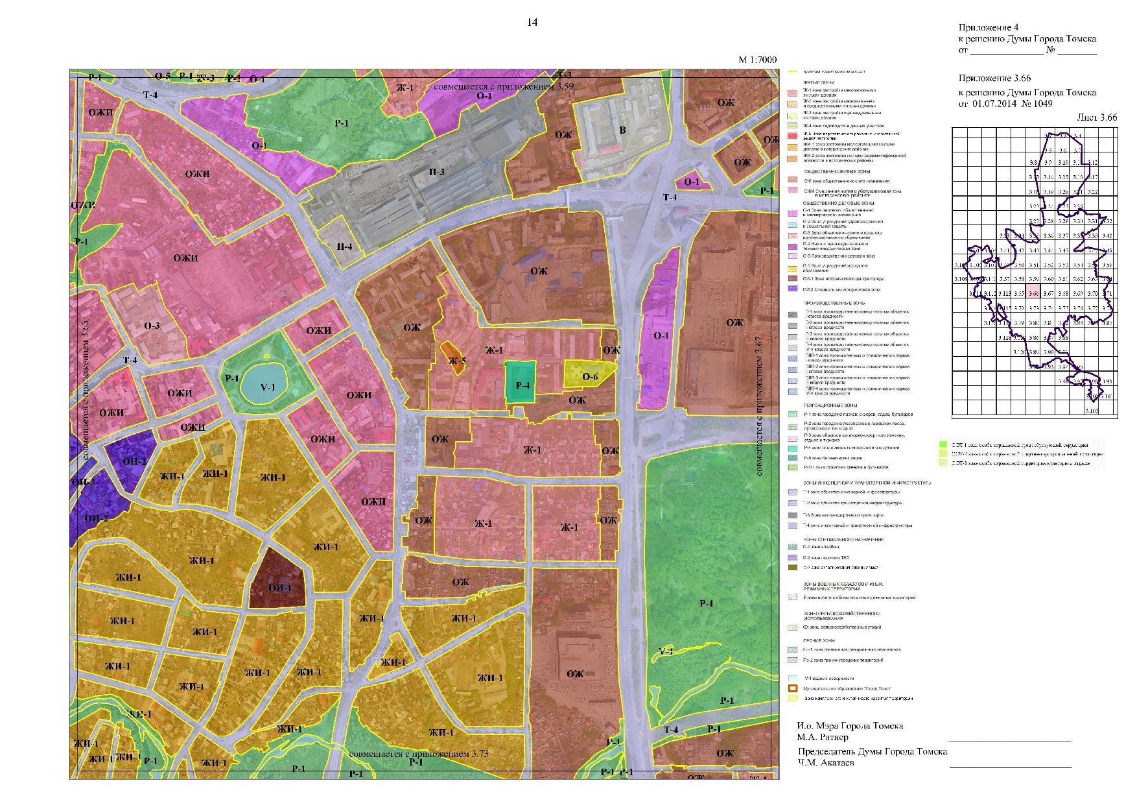Click the V-1 water surface legend swatch
The height and width of the screenshot is (796, 1137).
coord(792,678)
